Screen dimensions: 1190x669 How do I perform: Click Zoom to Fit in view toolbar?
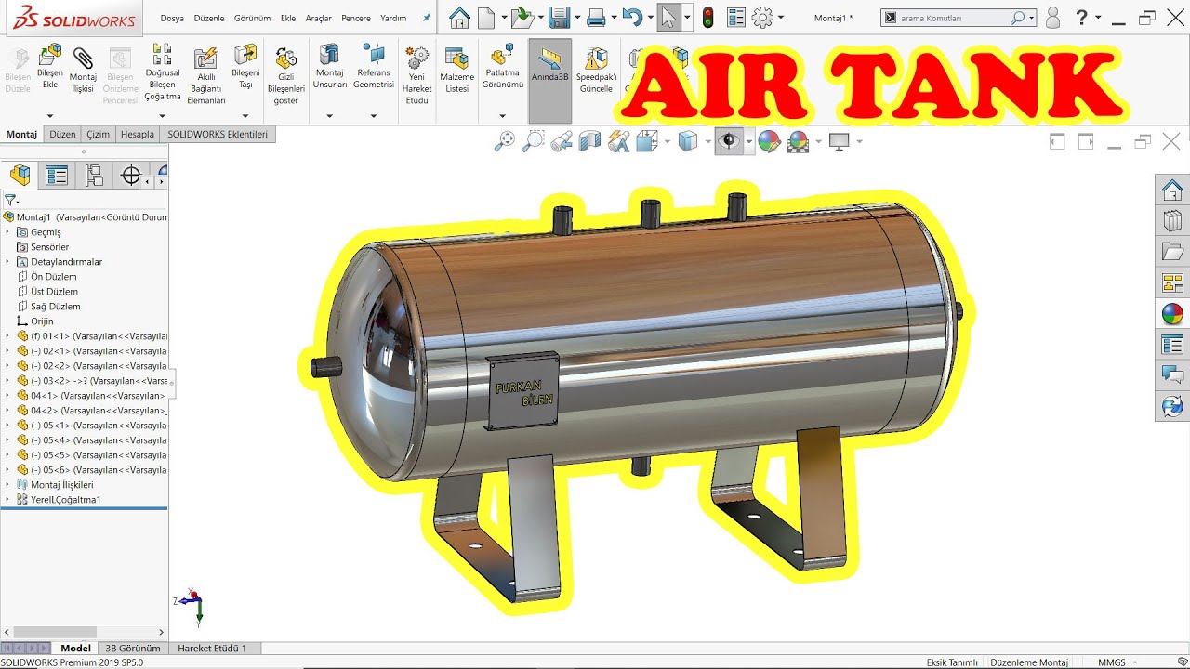click(x=505, y=141)
